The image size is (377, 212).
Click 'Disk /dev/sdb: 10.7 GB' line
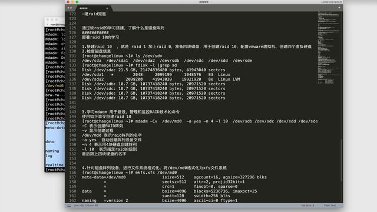[153, 84]
